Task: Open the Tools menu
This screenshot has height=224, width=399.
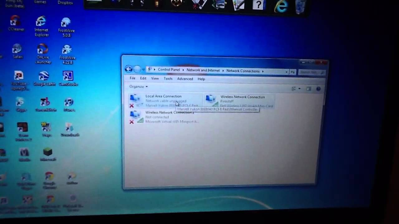Action: coord(168,79)
